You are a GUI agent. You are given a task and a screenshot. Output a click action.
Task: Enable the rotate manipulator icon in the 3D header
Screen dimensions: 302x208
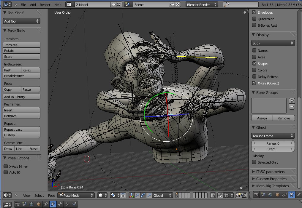143,195
